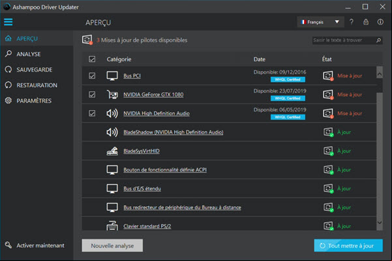Viewport: 392px width, 261px height.
Task: Open SAUVEGARDE in the sidebar
Action: click(37, 70)
